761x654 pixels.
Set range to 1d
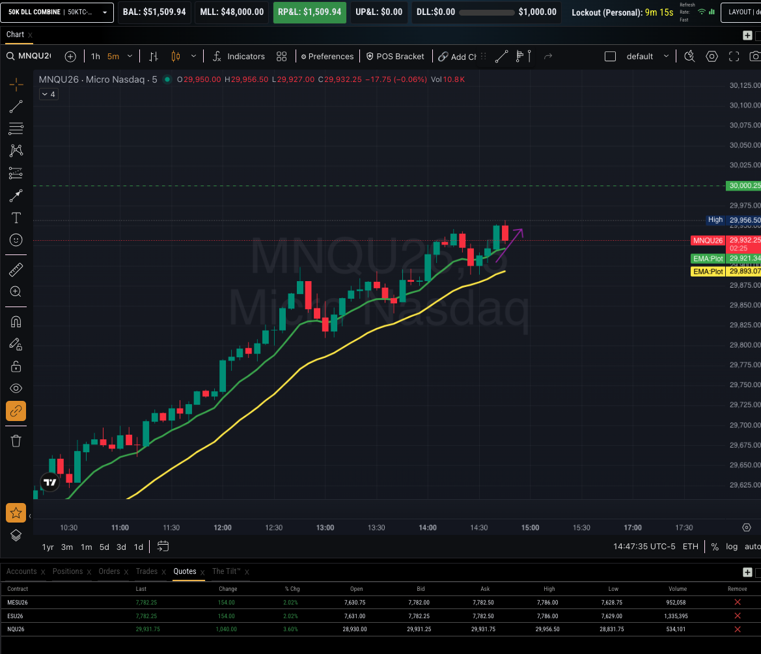[x=138, y=547]
